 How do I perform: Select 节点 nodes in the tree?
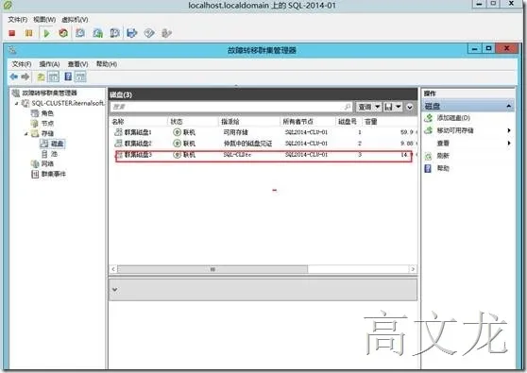pyautogui.click(x=47, y=124)
